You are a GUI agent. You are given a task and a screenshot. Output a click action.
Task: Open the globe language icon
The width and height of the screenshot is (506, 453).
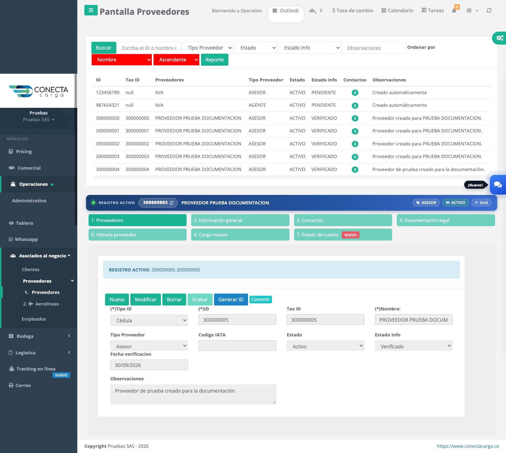tap(469, 11)
